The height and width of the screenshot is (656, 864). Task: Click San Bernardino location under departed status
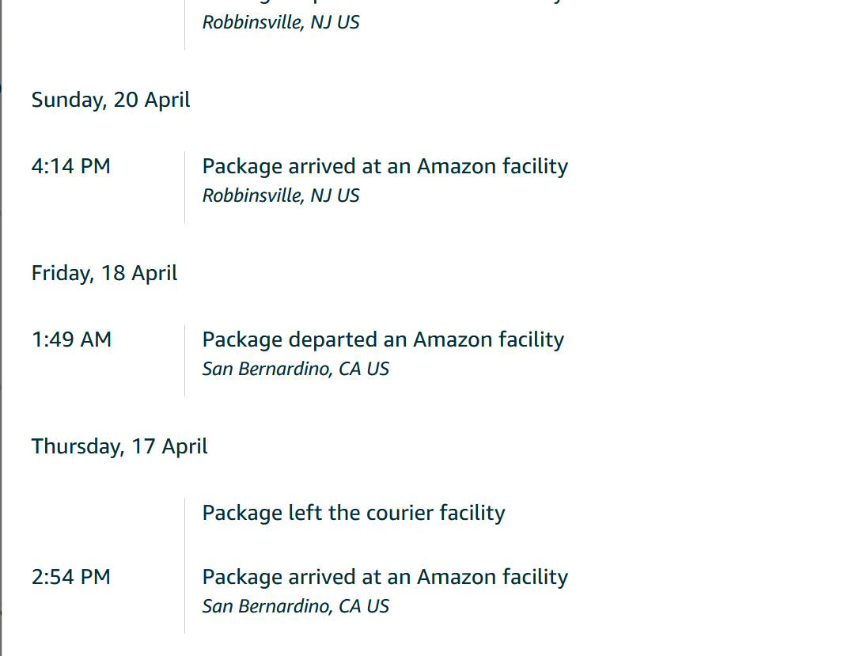(296, 369)
